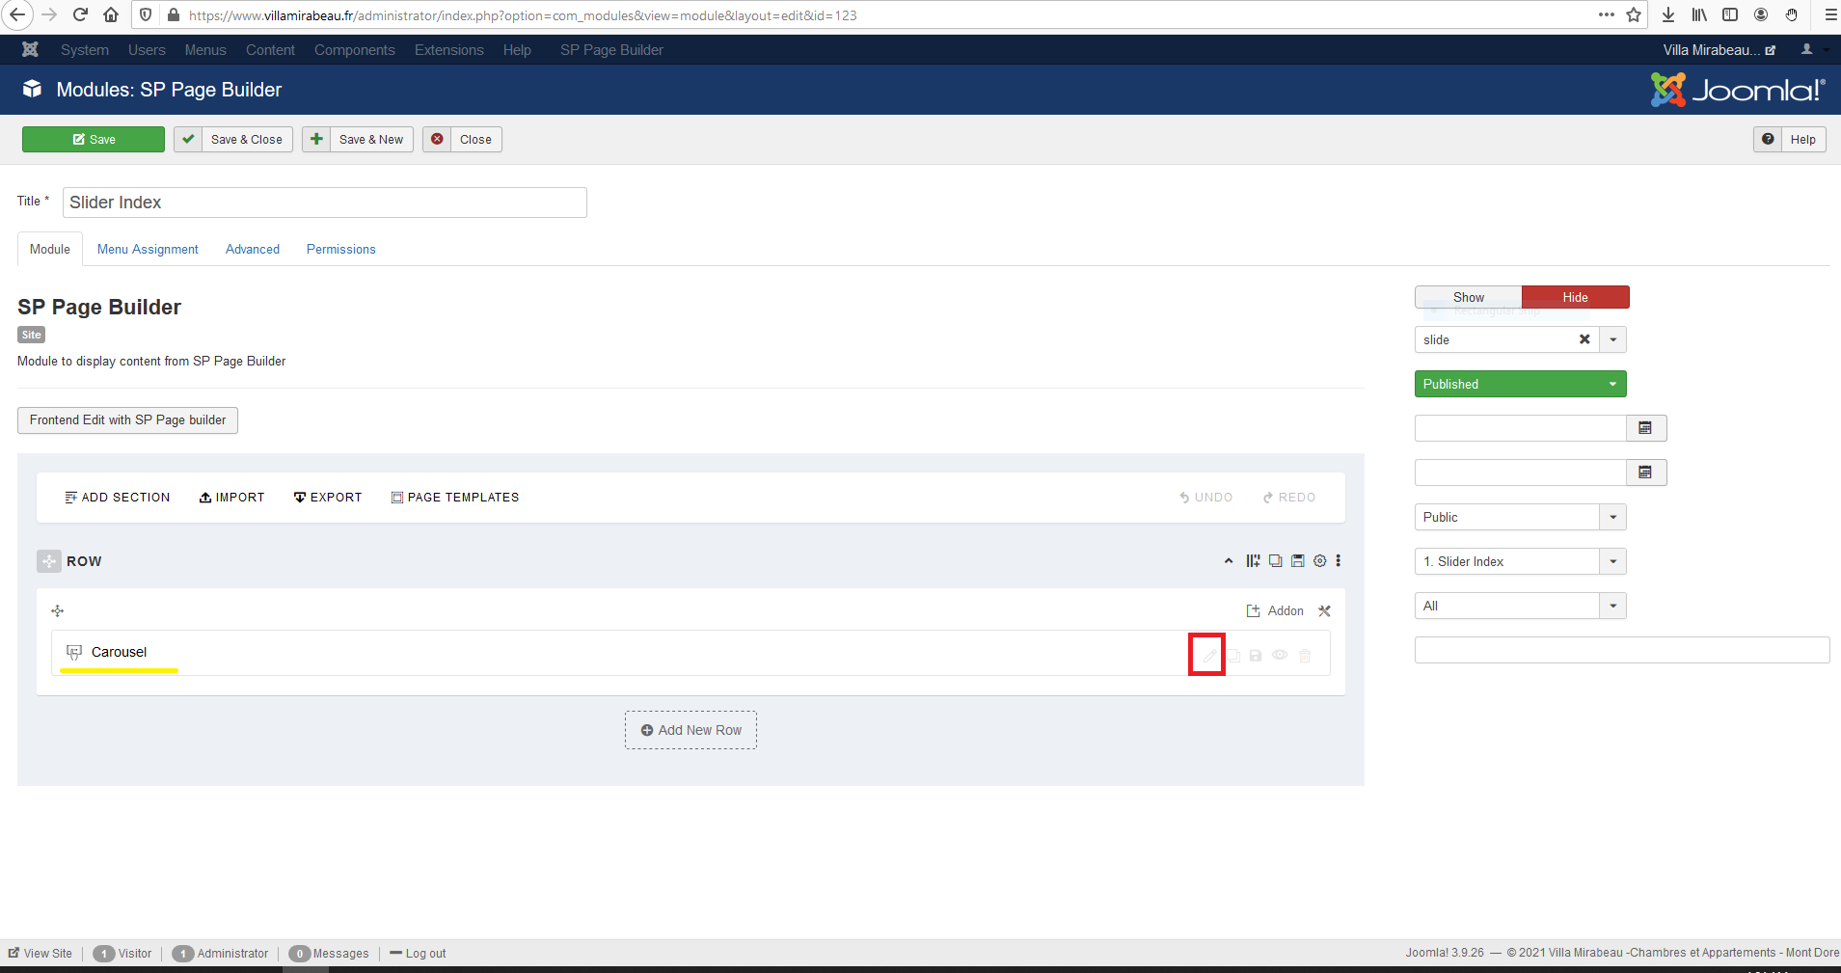Open the Users menu

147,50
